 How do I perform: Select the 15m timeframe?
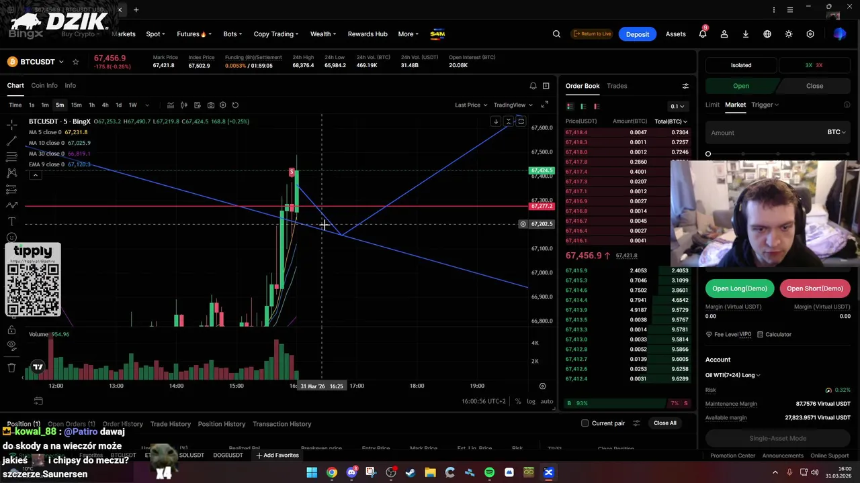tap(76, 105)
